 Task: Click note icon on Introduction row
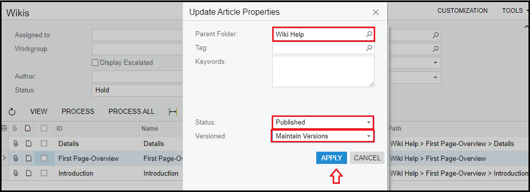coord(29,173)
